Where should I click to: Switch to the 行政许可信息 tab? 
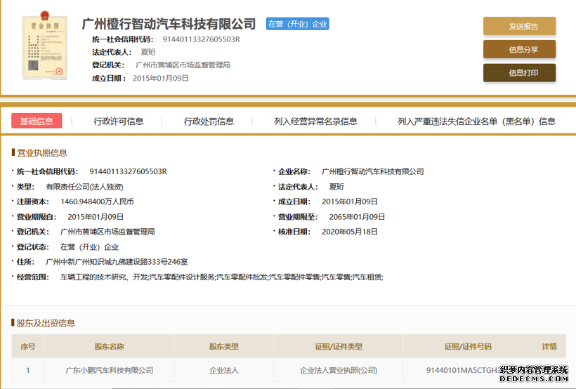coord(118,121)
